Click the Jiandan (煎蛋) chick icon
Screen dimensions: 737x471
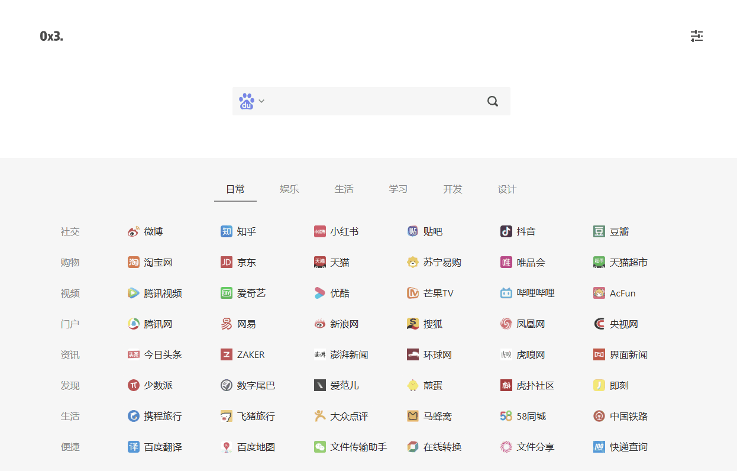[413, 385]
